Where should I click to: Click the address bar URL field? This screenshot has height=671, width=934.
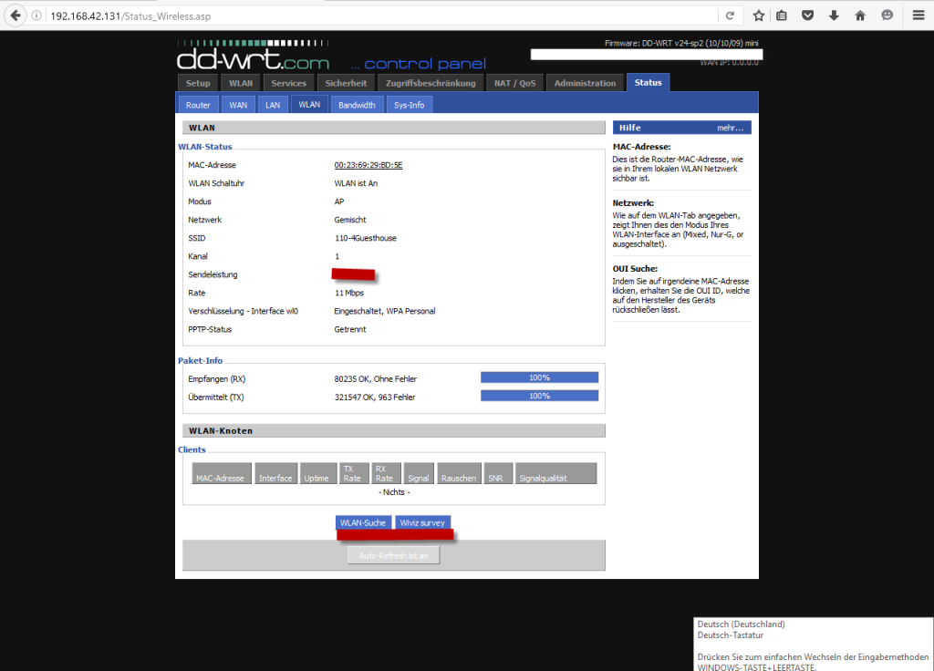[381, 16]
